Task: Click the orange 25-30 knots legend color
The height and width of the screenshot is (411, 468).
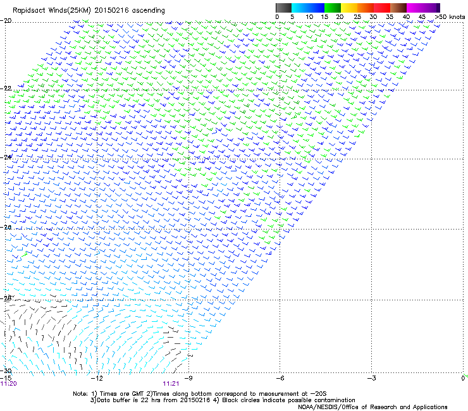Action: pos(365,8)
